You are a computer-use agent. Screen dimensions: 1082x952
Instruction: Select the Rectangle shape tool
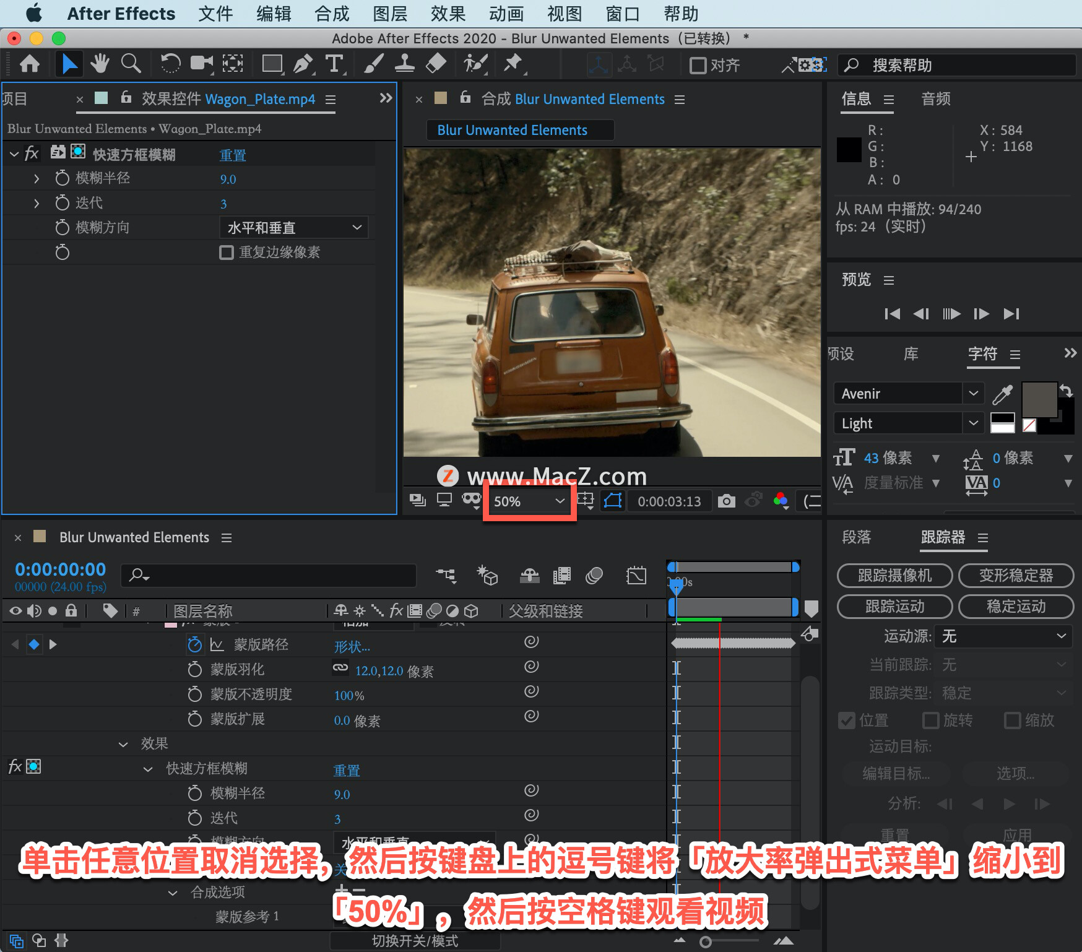pos(272,64)
